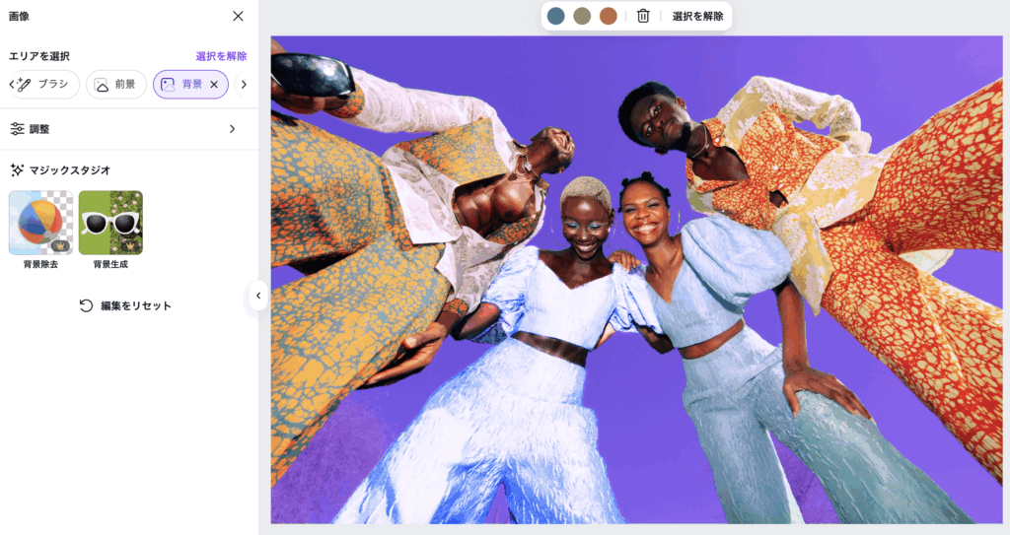Close the 画像 panel with the X
The height and width of the screenshot is (535, 1010).
click(238, 16)
